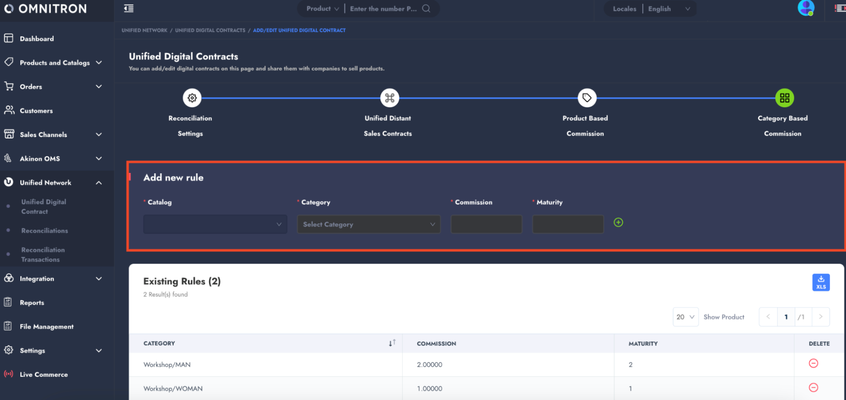The width and height of the screenshot is (846, 400).
Task: Navigate to Unified Digital Contracts breadcrumb
Action: pos(210,30)
